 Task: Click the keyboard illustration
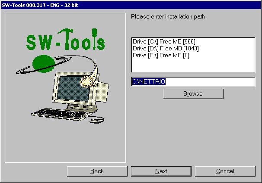pyautogui.click(x=54, y=114)
